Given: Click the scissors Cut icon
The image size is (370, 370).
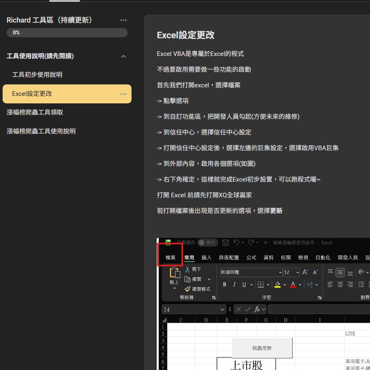Looking at the screenshot, I should 187,269.
